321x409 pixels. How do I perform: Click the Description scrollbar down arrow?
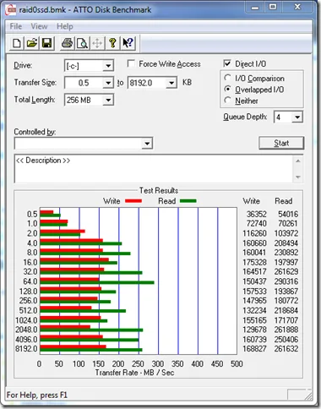coord(298,177)
